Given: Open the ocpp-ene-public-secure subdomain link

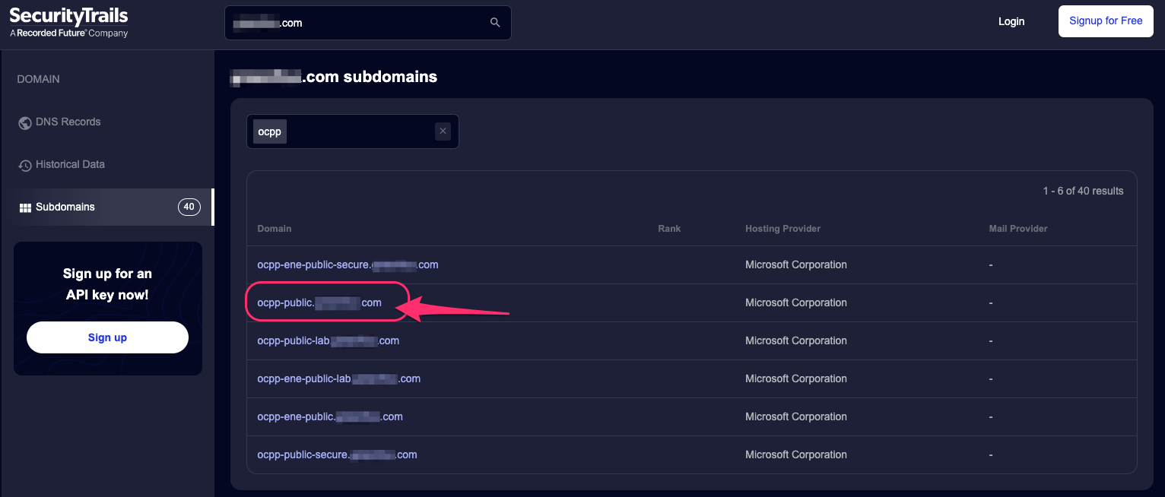Looking at the screenshot, I should [348, 264].
